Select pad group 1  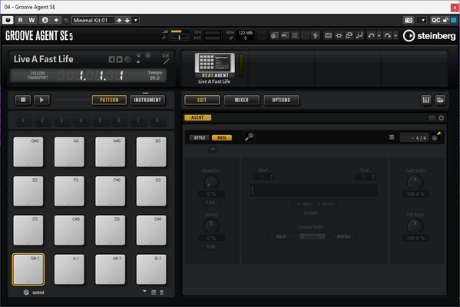23,120
